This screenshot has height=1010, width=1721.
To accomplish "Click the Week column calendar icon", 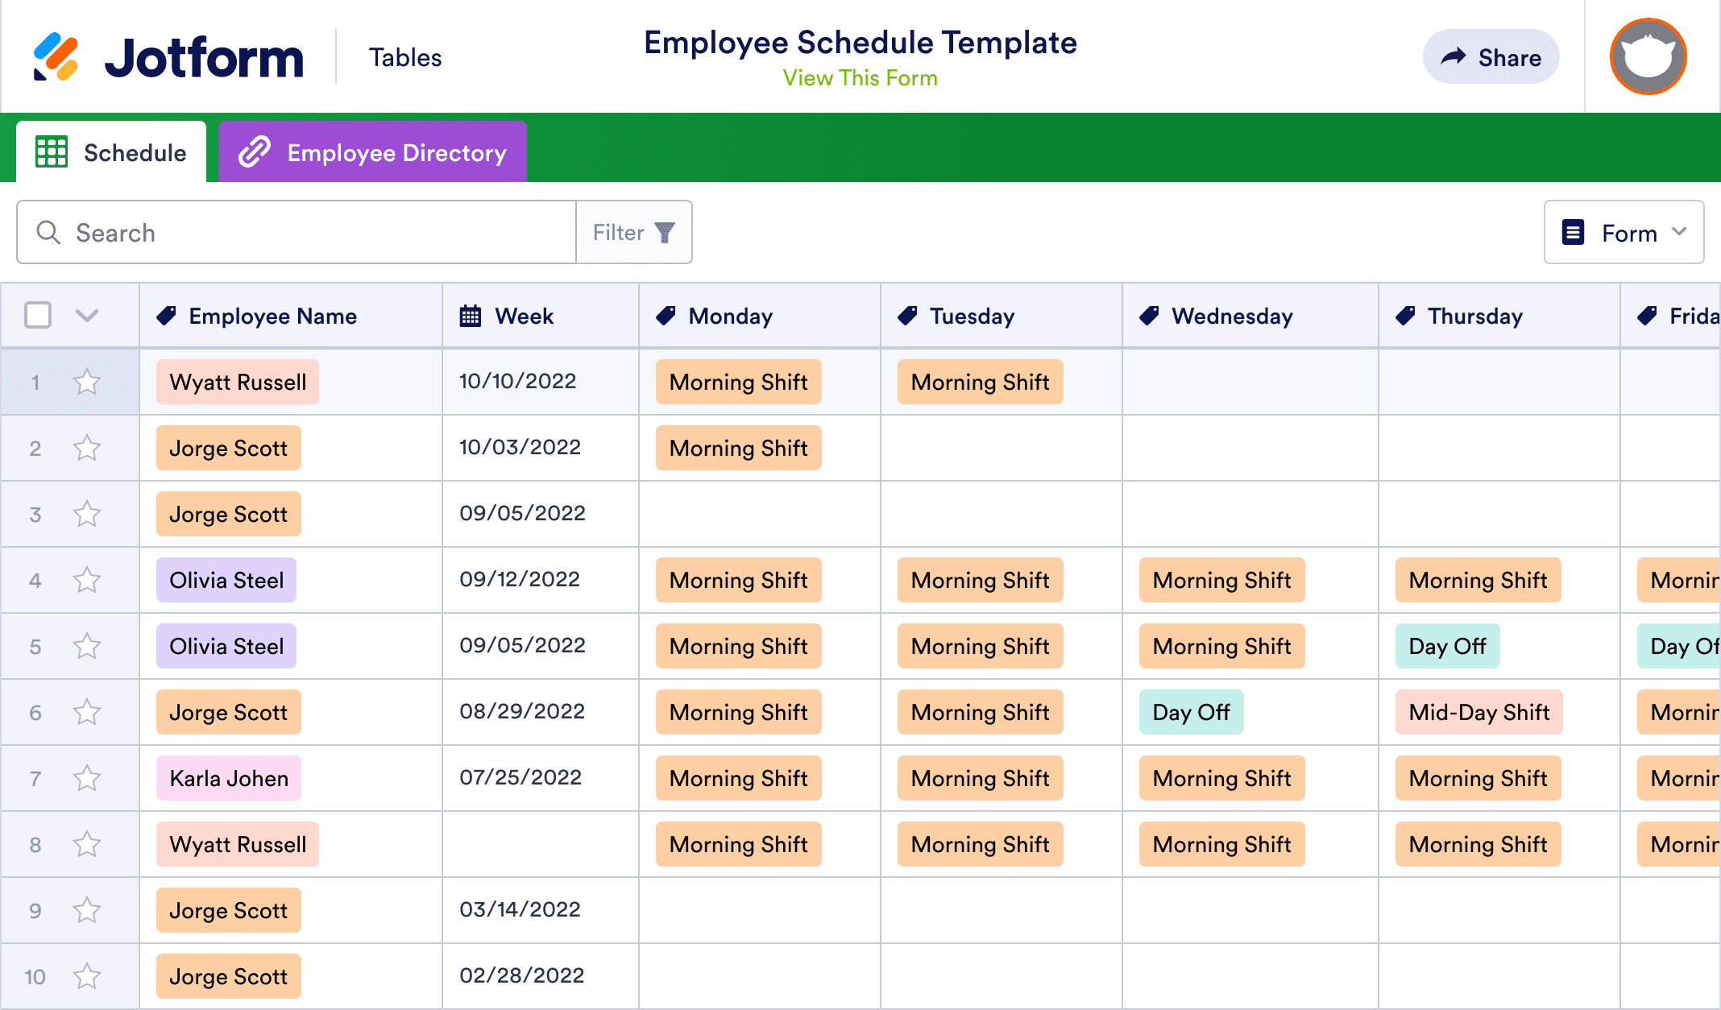I will pos(471,316).
